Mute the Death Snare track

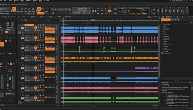point(36,35)
